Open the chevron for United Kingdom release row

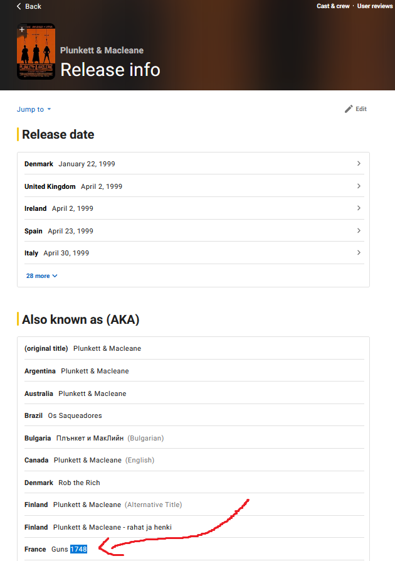point(359,186)
